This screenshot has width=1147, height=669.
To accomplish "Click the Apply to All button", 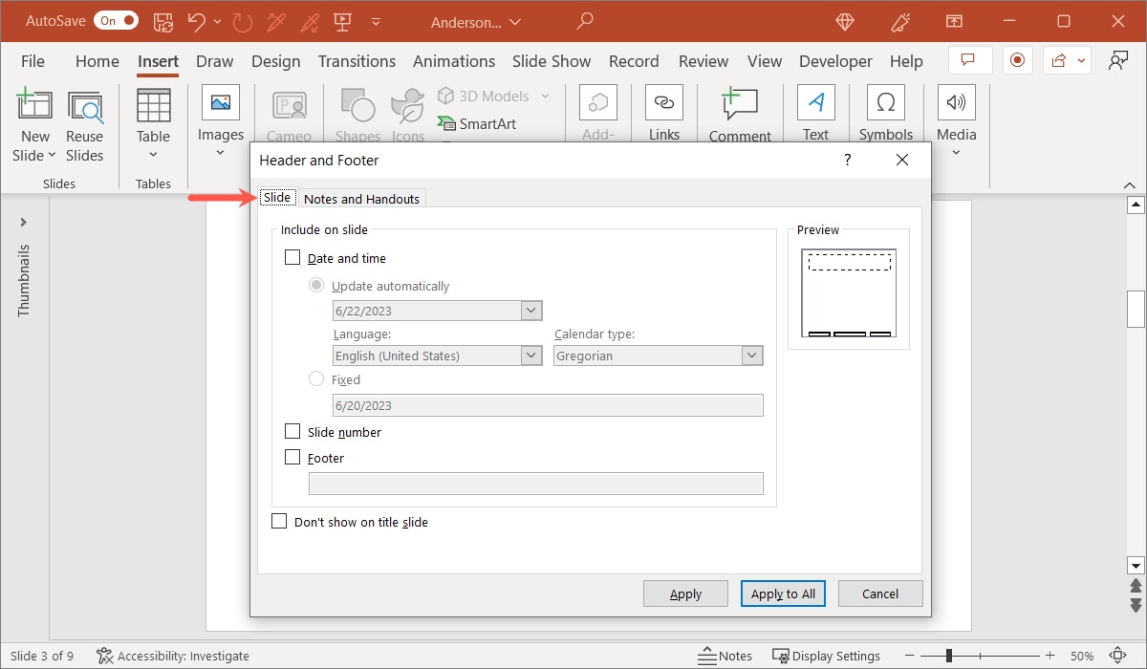I will (x=783, y=593).
